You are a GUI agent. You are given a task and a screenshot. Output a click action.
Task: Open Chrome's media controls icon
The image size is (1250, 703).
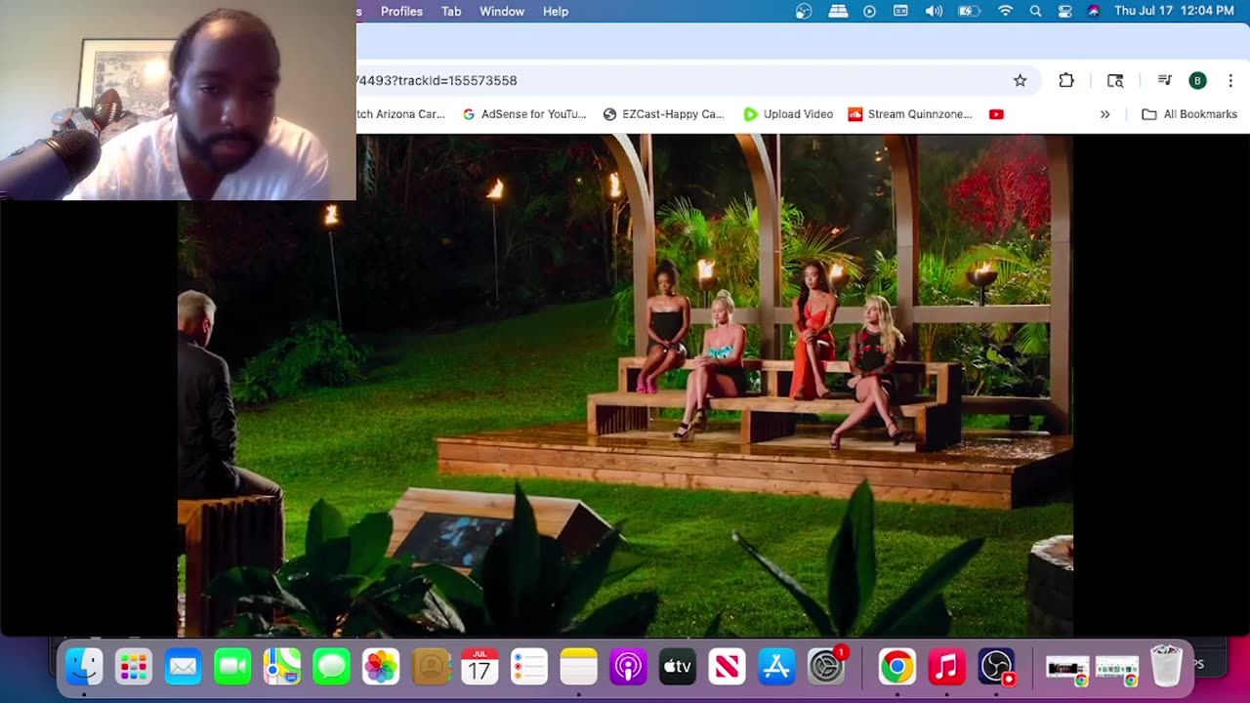point(1164,81)
